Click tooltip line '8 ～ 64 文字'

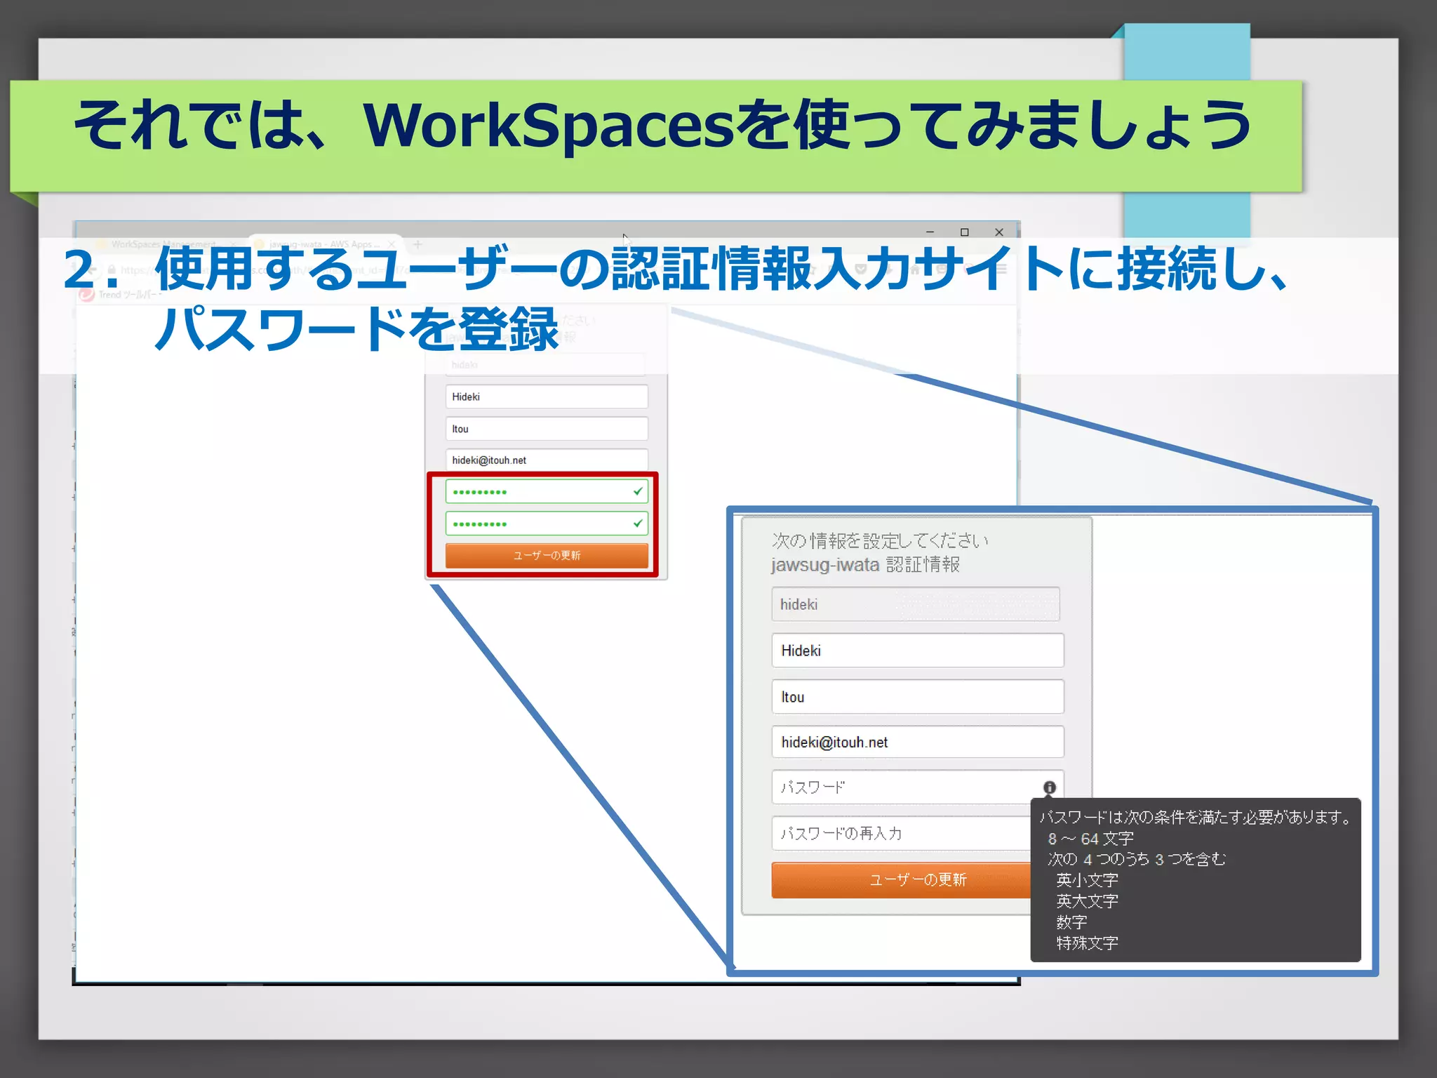1090,839
